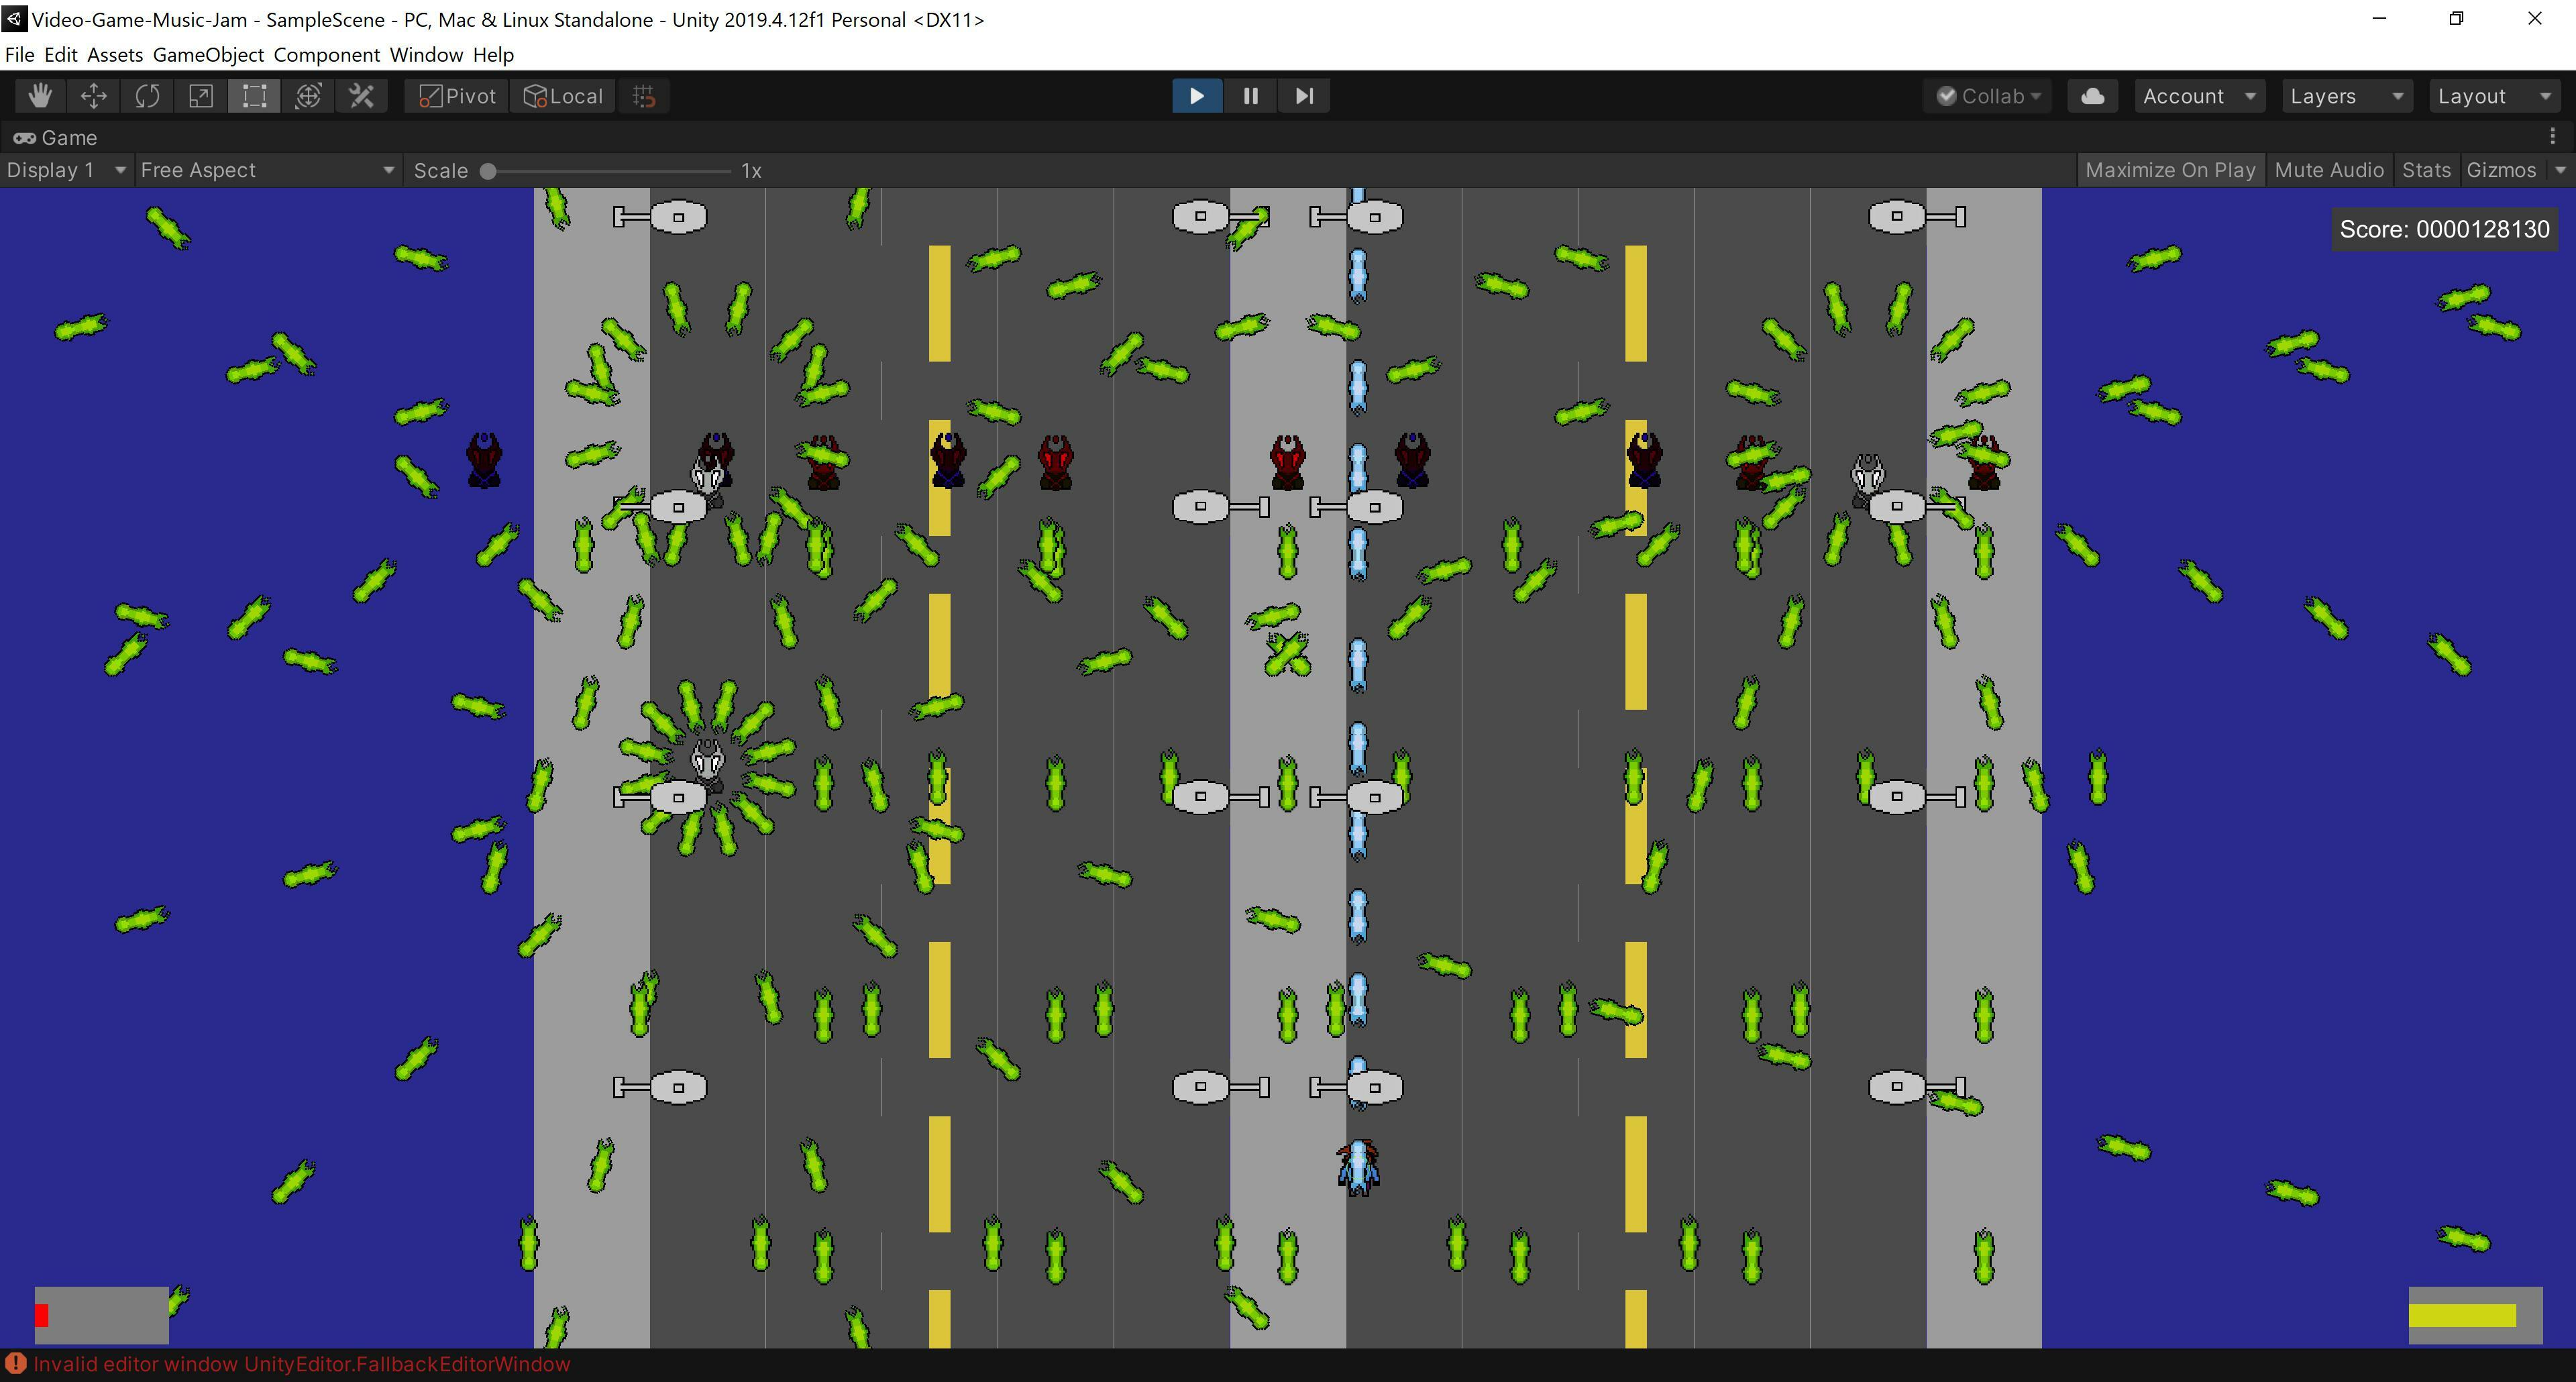Select the Move tool
Screen dimensions: 2576x1382
pyautogui.click(x=93, y=95)
